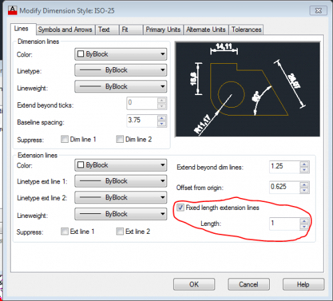This screenshot has width=333, height=301.
Task: Increase the fixed extension Length value
Action: tap(304, 221)
